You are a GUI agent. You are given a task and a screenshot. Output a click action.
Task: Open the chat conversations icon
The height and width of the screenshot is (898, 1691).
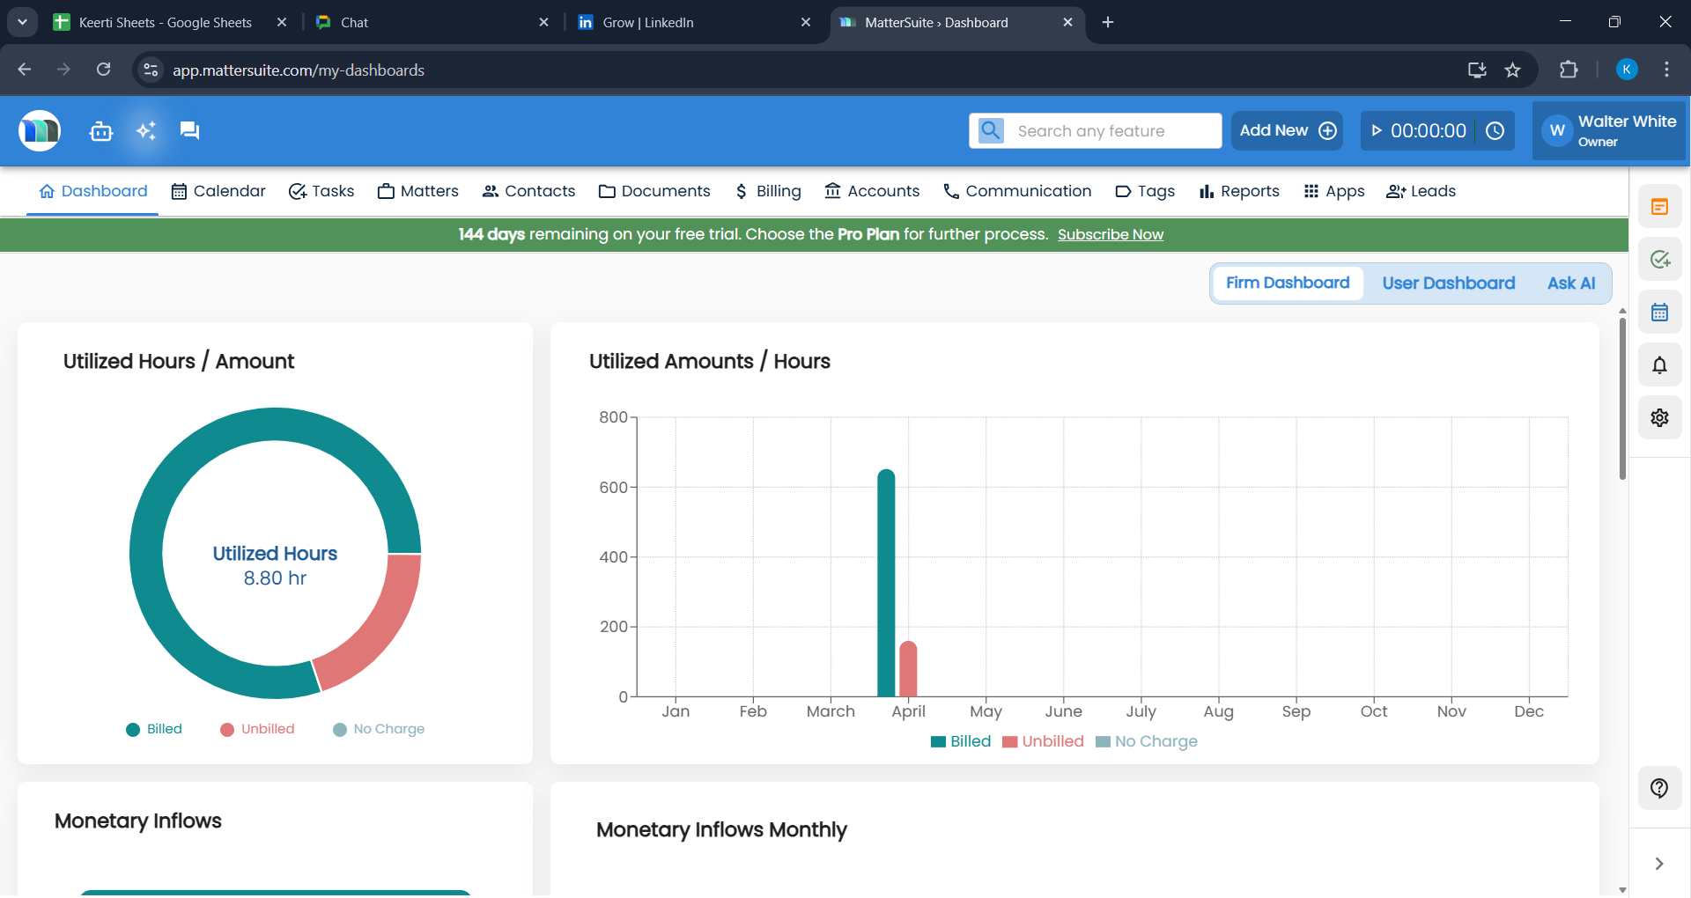(189, 130)
